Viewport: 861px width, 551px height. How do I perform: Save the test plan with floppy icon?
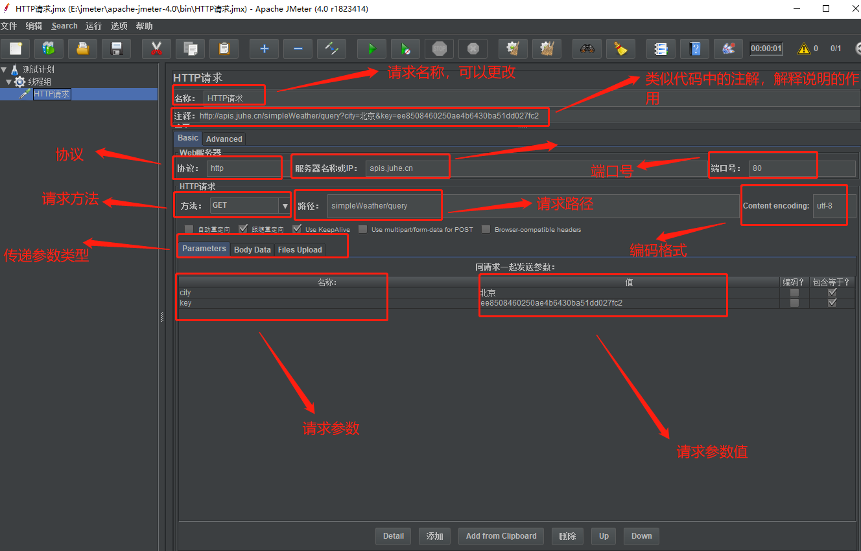tap(117, 49)
